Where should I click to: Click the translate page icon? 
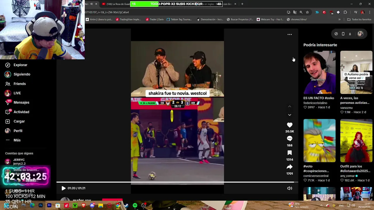pos(295,12)
